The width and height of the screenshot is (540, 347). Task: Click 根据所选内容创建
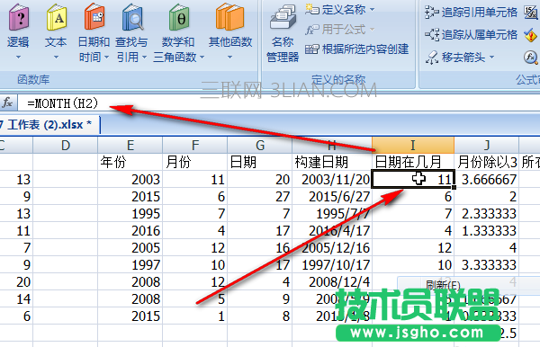point(356,49)
